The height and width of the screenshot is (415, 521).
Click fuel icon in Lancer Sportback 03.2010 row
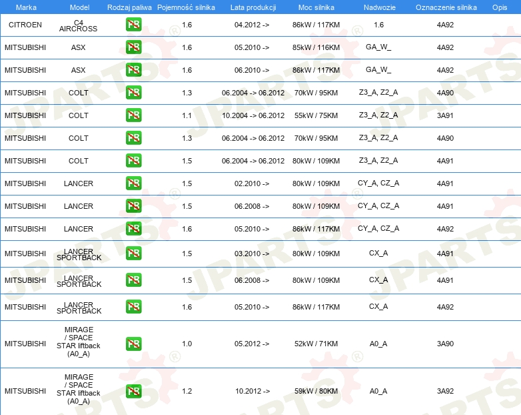[x=133, y=254]
